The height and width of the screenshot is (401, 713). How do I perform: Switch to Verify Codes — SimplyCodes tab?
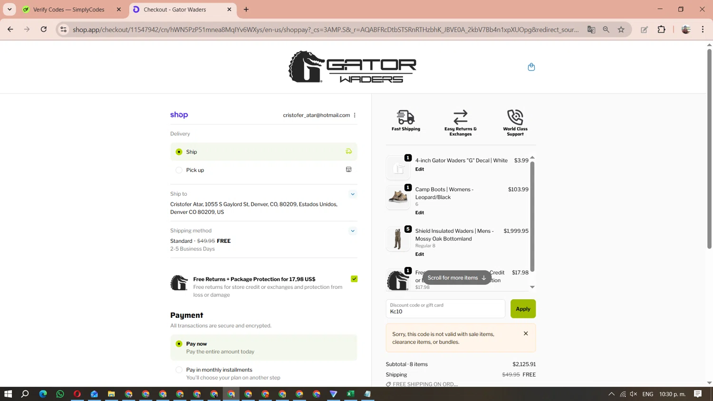pyautogui.click(x=72, y=10)
